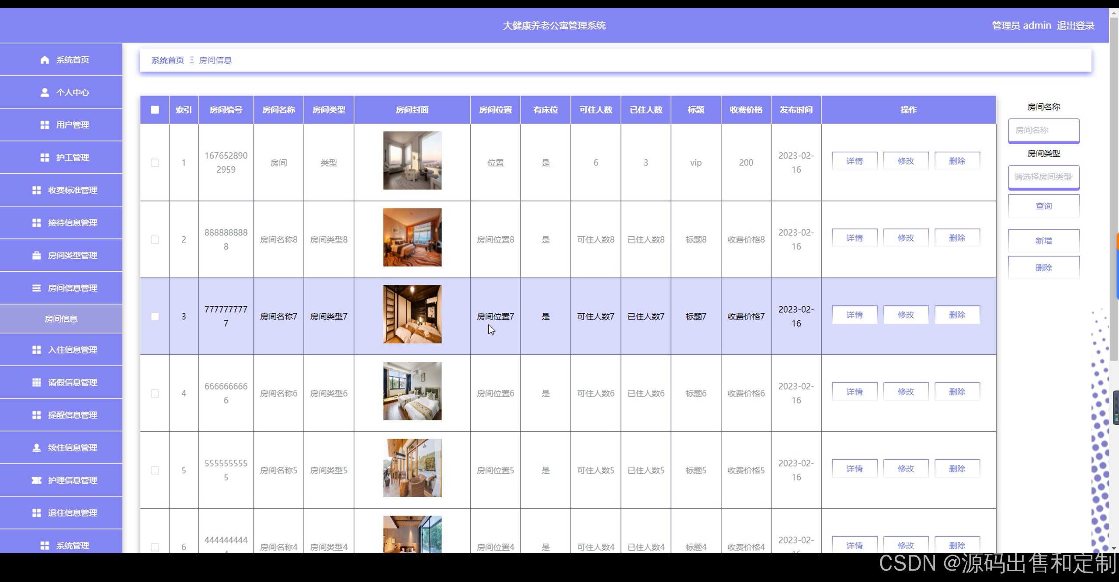Click the user icon beside 续住信息管理
The width and height of the screenshot is (1119, 582).
pos(37,448)
